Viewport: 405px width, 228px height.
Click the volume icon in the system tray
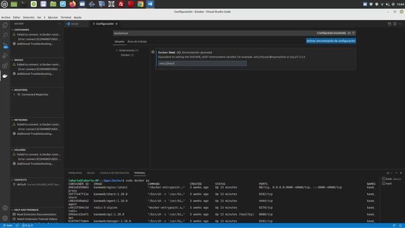(388, 4)
